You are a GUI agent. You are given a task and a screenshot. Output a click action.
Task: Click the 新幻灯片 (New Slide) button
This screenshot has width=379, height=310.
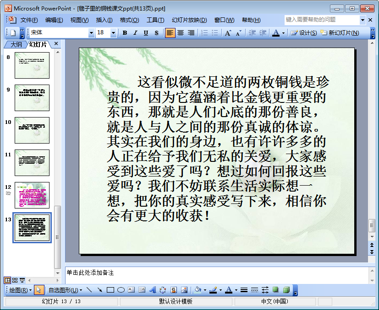(x=340, y=33)
